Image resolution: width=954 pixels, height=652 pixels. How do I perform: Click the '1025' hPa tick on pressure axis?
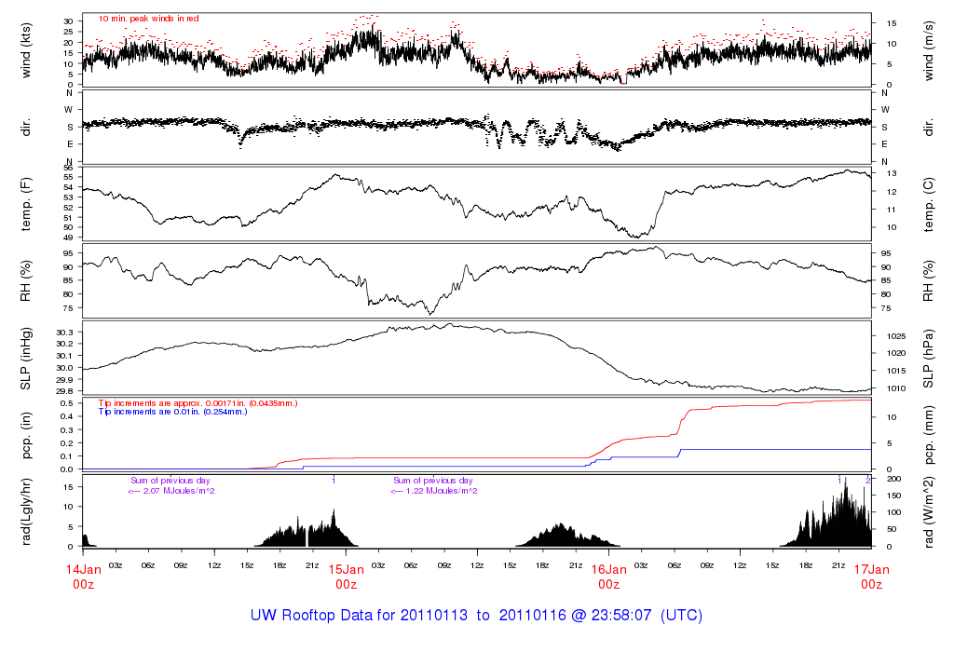pyautogui.click(x=896, y=336)
